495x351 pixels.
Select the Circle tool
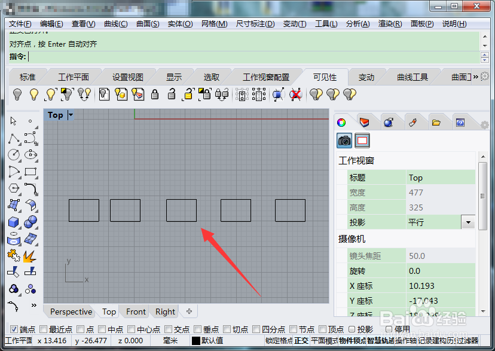(x=14, y=155)
